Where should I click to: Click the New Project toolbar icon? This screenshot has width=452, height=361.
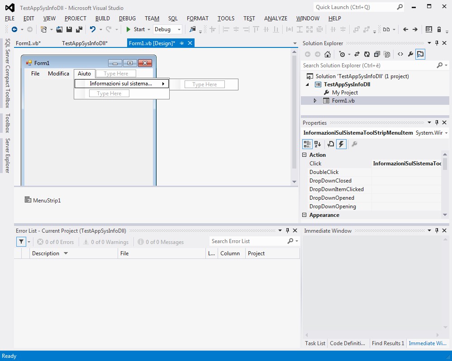coord(43,29)
